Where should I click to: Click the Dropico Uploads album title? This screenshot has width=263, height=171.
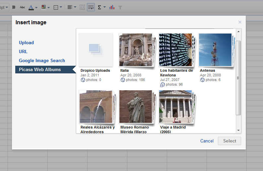pos(95,70)
